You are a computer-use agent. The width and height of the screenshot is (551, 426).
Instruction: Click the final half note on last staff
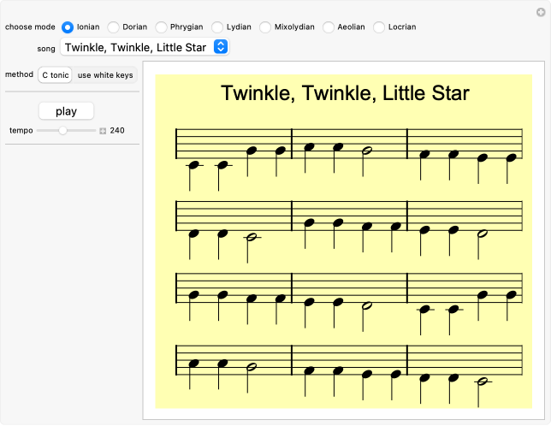[483, 382]
